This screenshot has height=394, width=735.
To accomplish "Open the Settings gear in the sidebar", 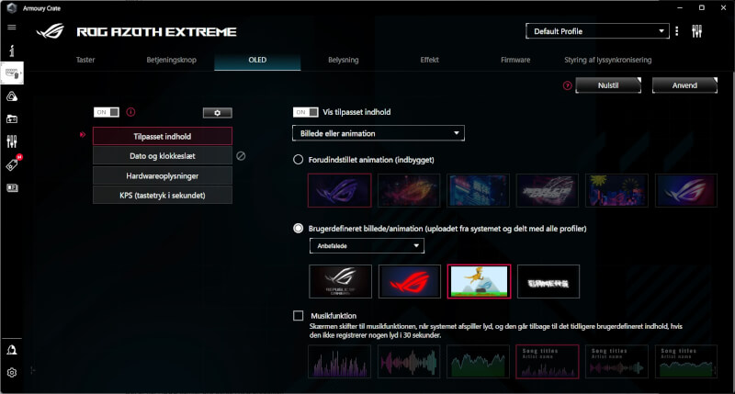I will click(12, 373).
